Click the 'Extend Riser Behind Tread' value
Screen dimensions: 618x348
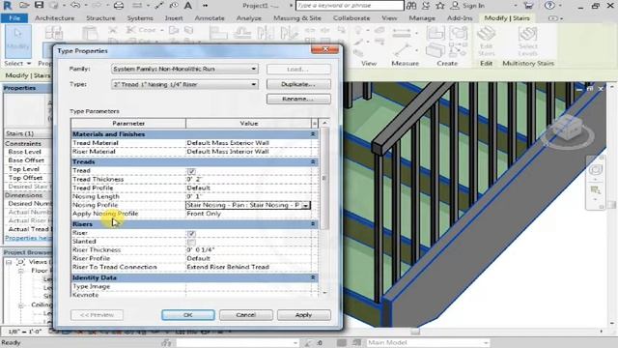(x=228, y=267)
